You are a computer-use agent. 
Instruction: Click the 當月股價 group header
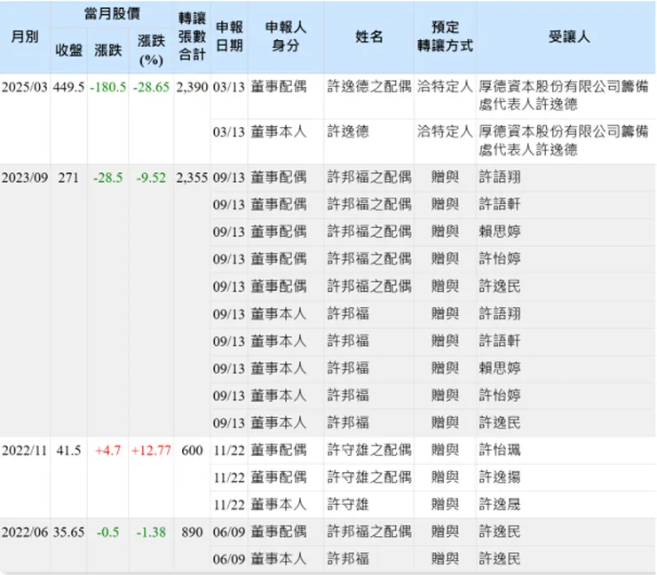pos(111,15)
